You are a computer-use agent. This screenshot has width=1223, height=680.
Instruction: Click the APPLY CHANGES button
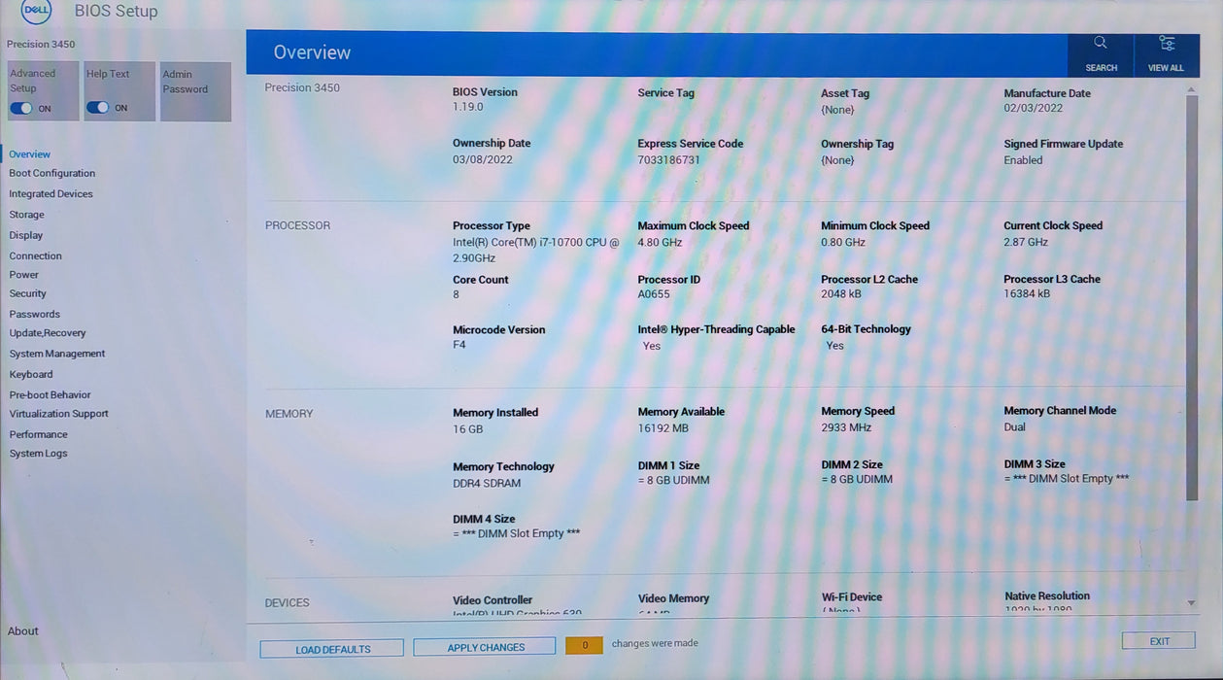[486, 647]
